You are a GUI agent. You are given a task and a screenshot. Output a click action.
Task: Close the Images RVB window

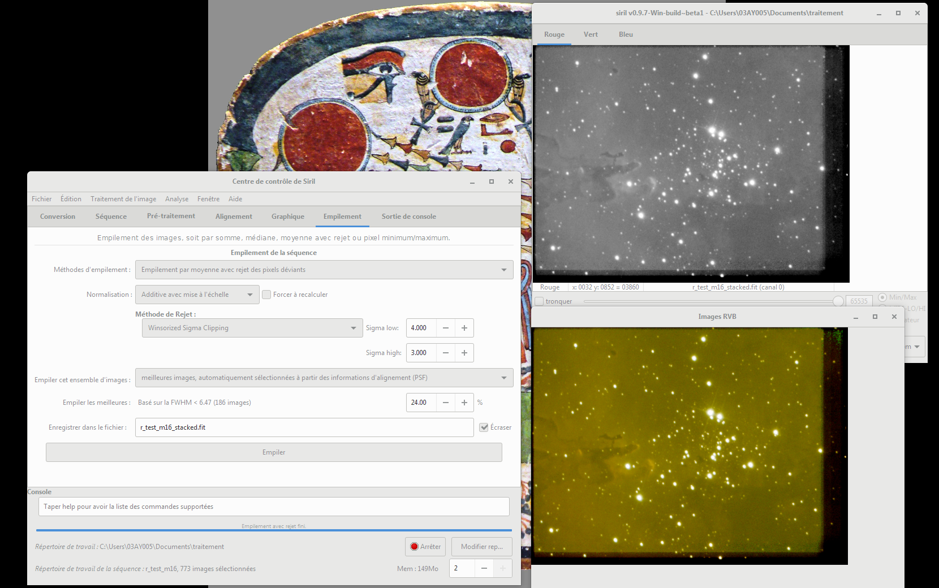pos(894,317)
